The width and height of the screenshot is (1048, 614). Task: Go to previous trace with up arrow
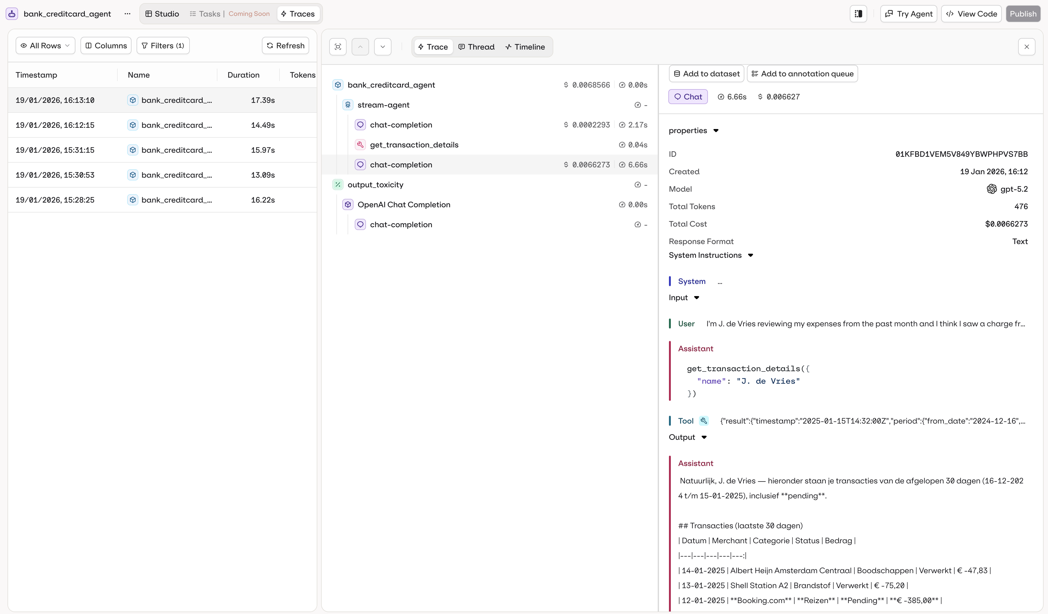pos(360,46)
